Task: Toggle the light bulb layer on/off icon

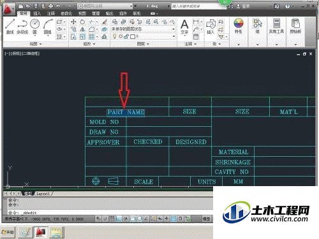Action: (x=114, y=37)
